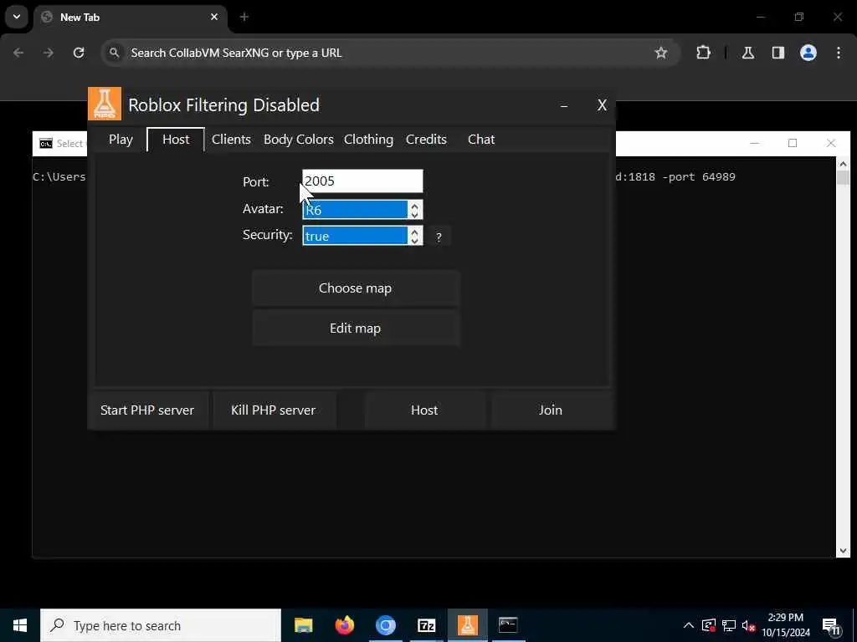The image size is (857, 642).
Task: Open File Explorer from the taskbar
Action: (x=303, y=625)
